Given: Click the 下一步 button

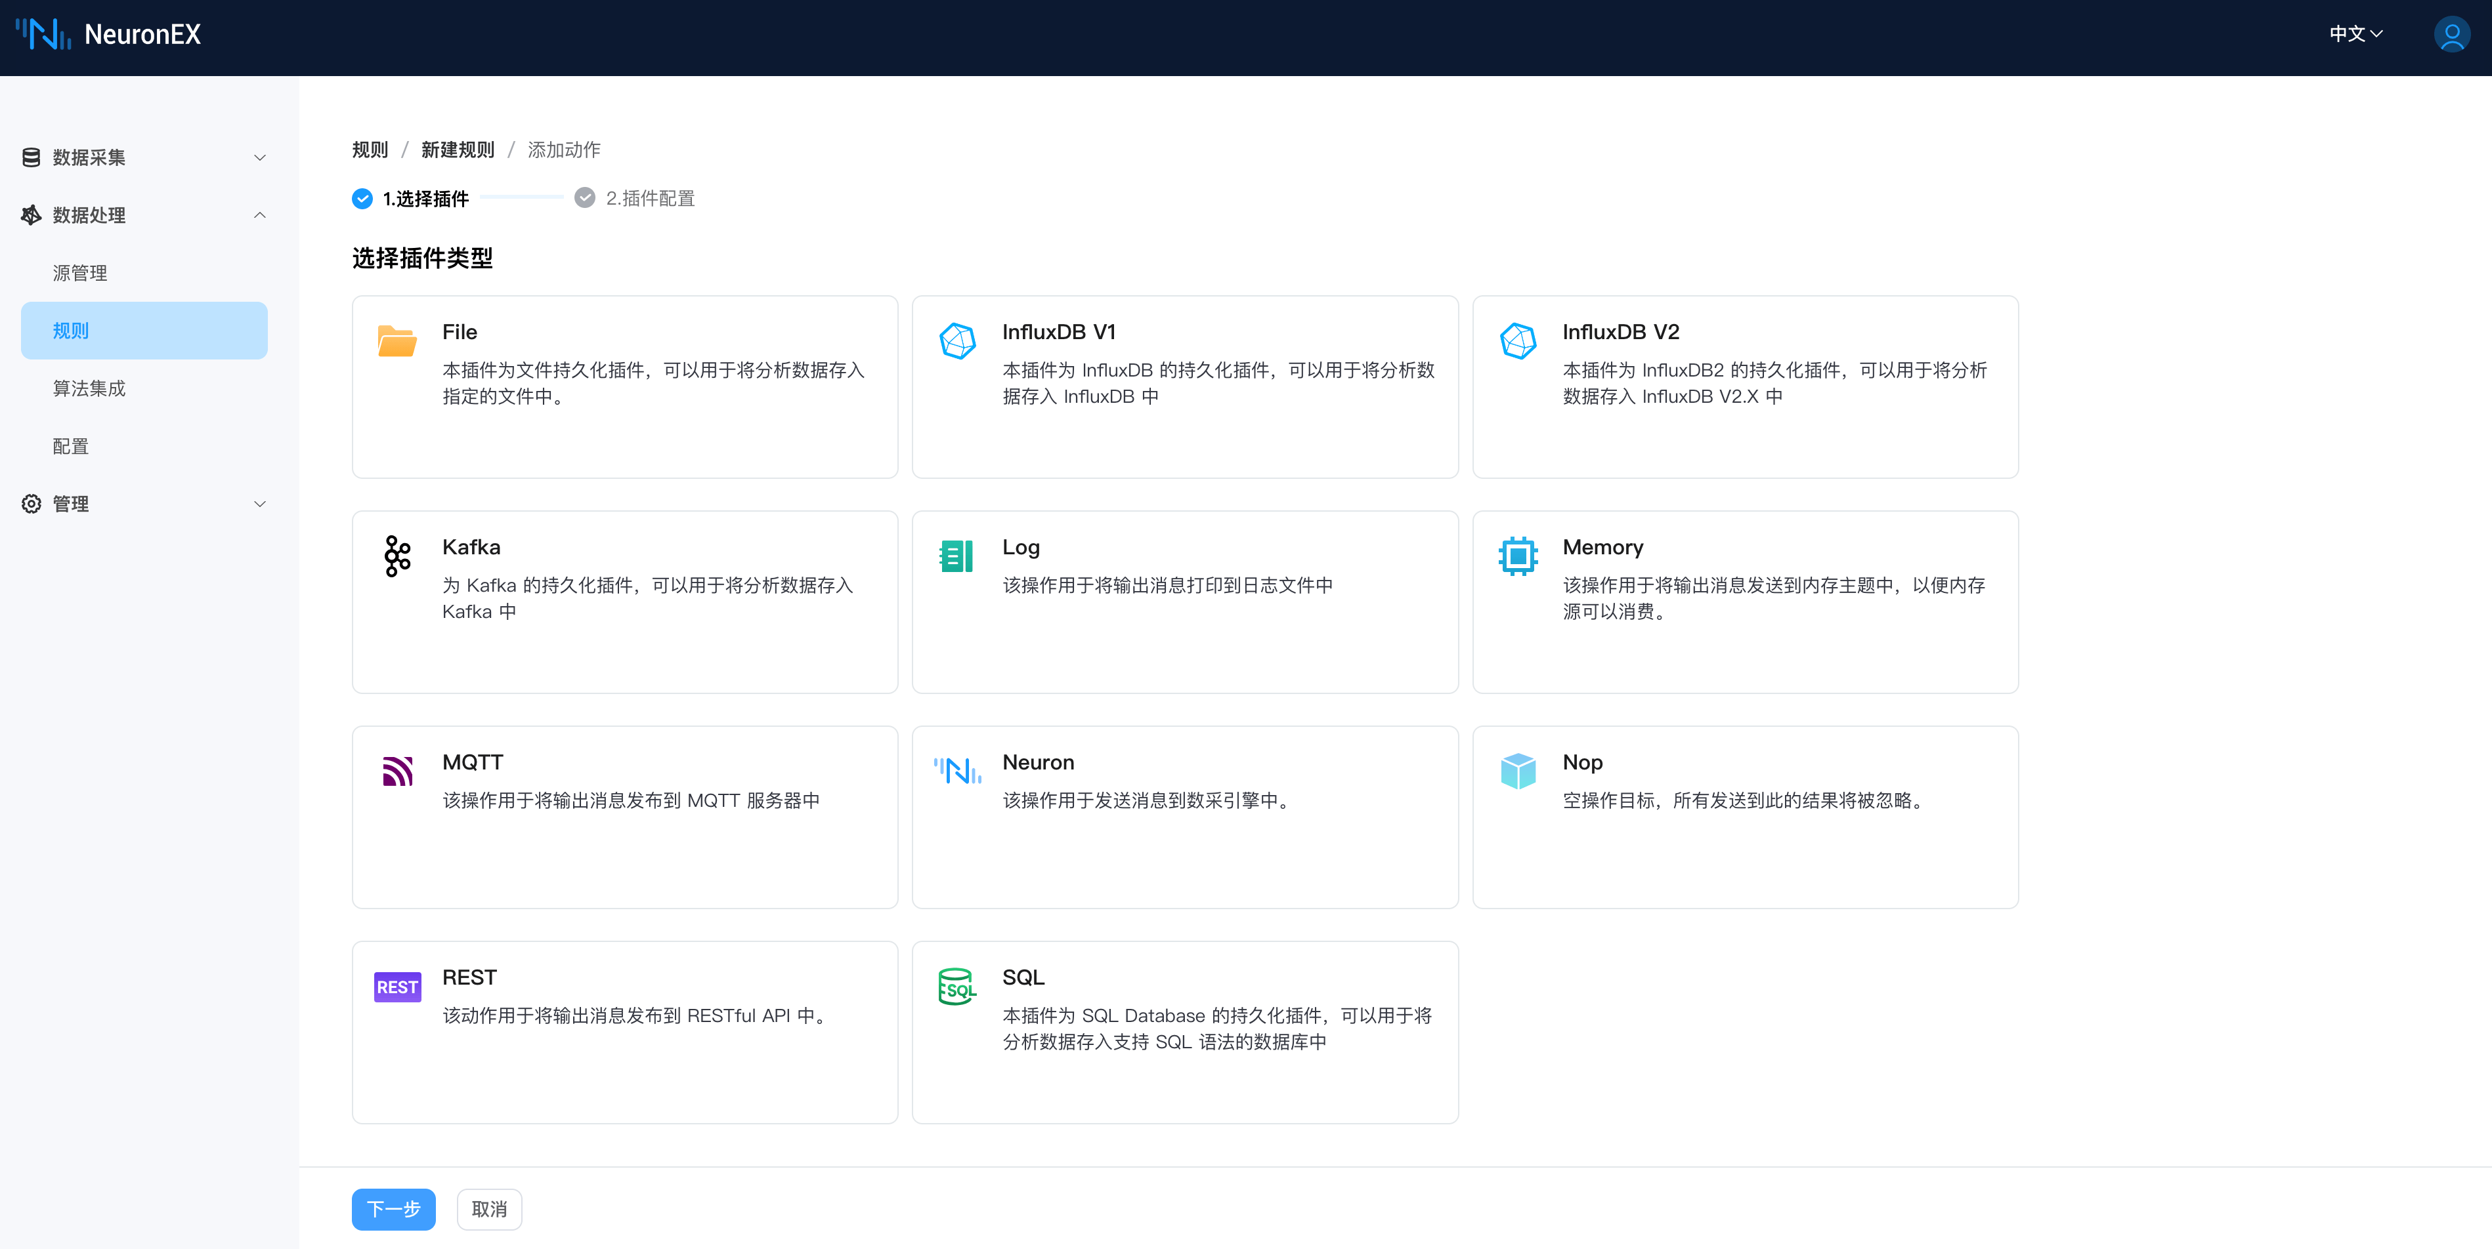Looking at the screenshot, I should (393, 1208).
